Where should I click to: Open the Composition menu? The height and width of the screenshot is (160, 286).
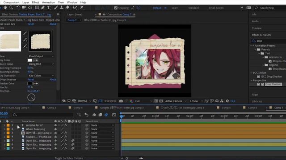(11, 2)
